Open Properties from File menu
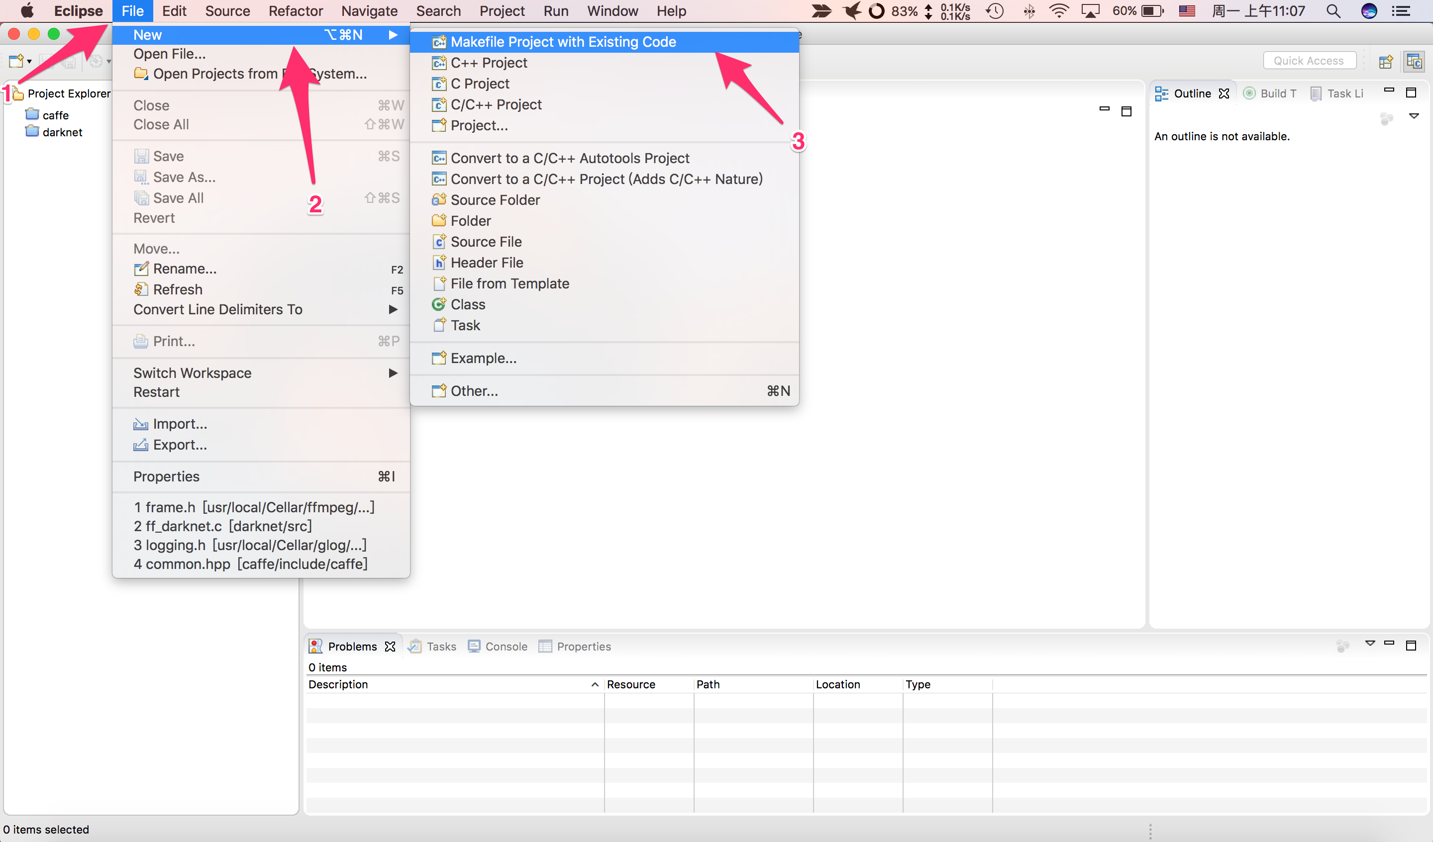 coord(261,477)
